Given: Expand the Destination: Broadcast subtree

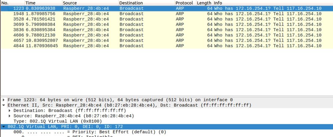Looking at the screenshot, I should tap(10, 110).
